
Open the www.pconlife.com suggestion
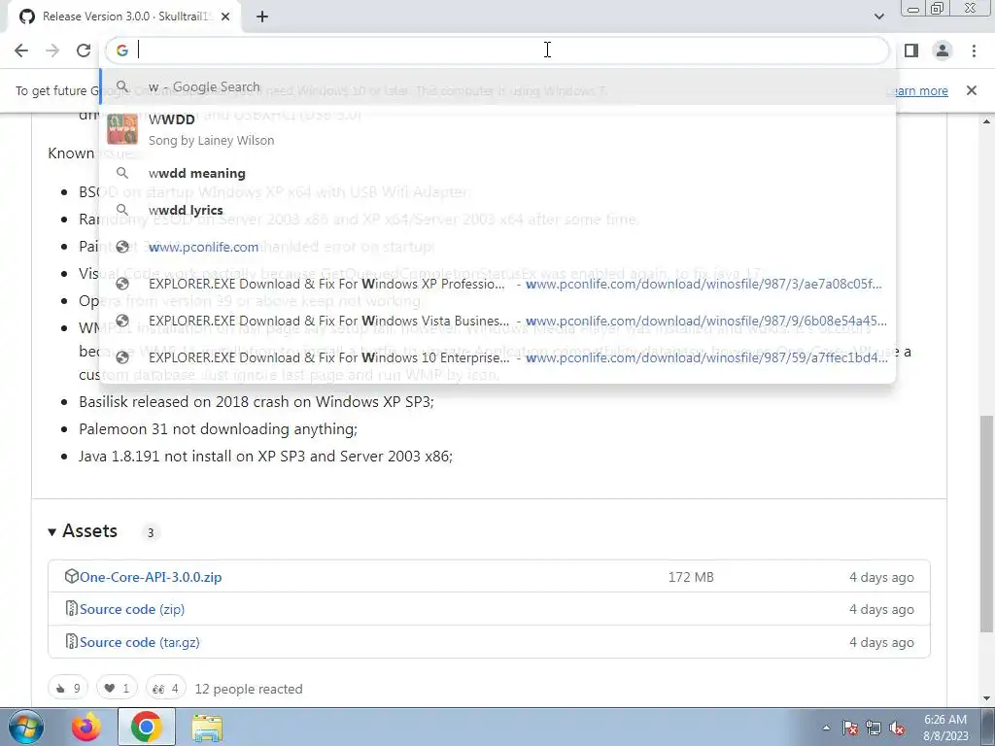coord(497,247)
